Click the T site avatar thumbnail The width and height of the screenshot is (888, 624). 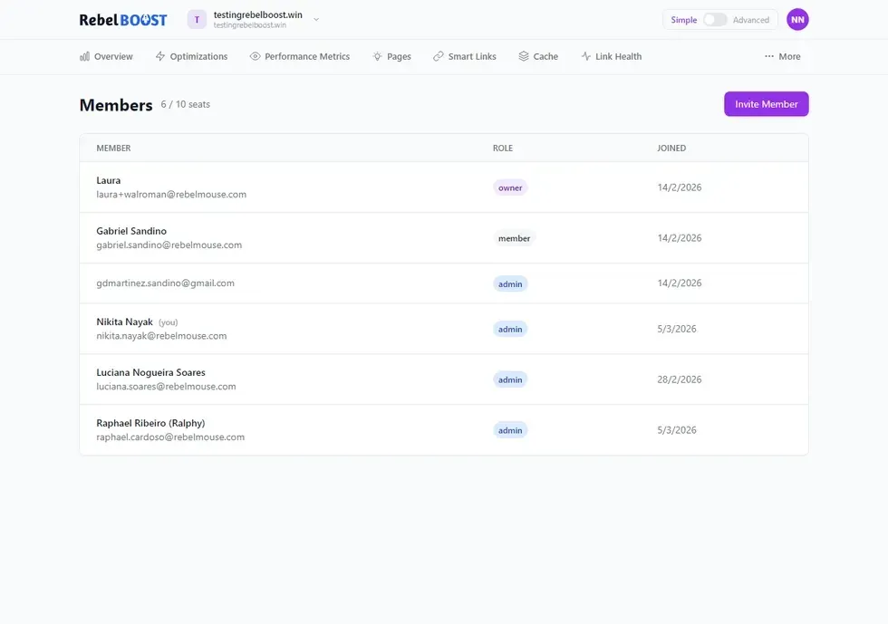(x=198, y=20)
